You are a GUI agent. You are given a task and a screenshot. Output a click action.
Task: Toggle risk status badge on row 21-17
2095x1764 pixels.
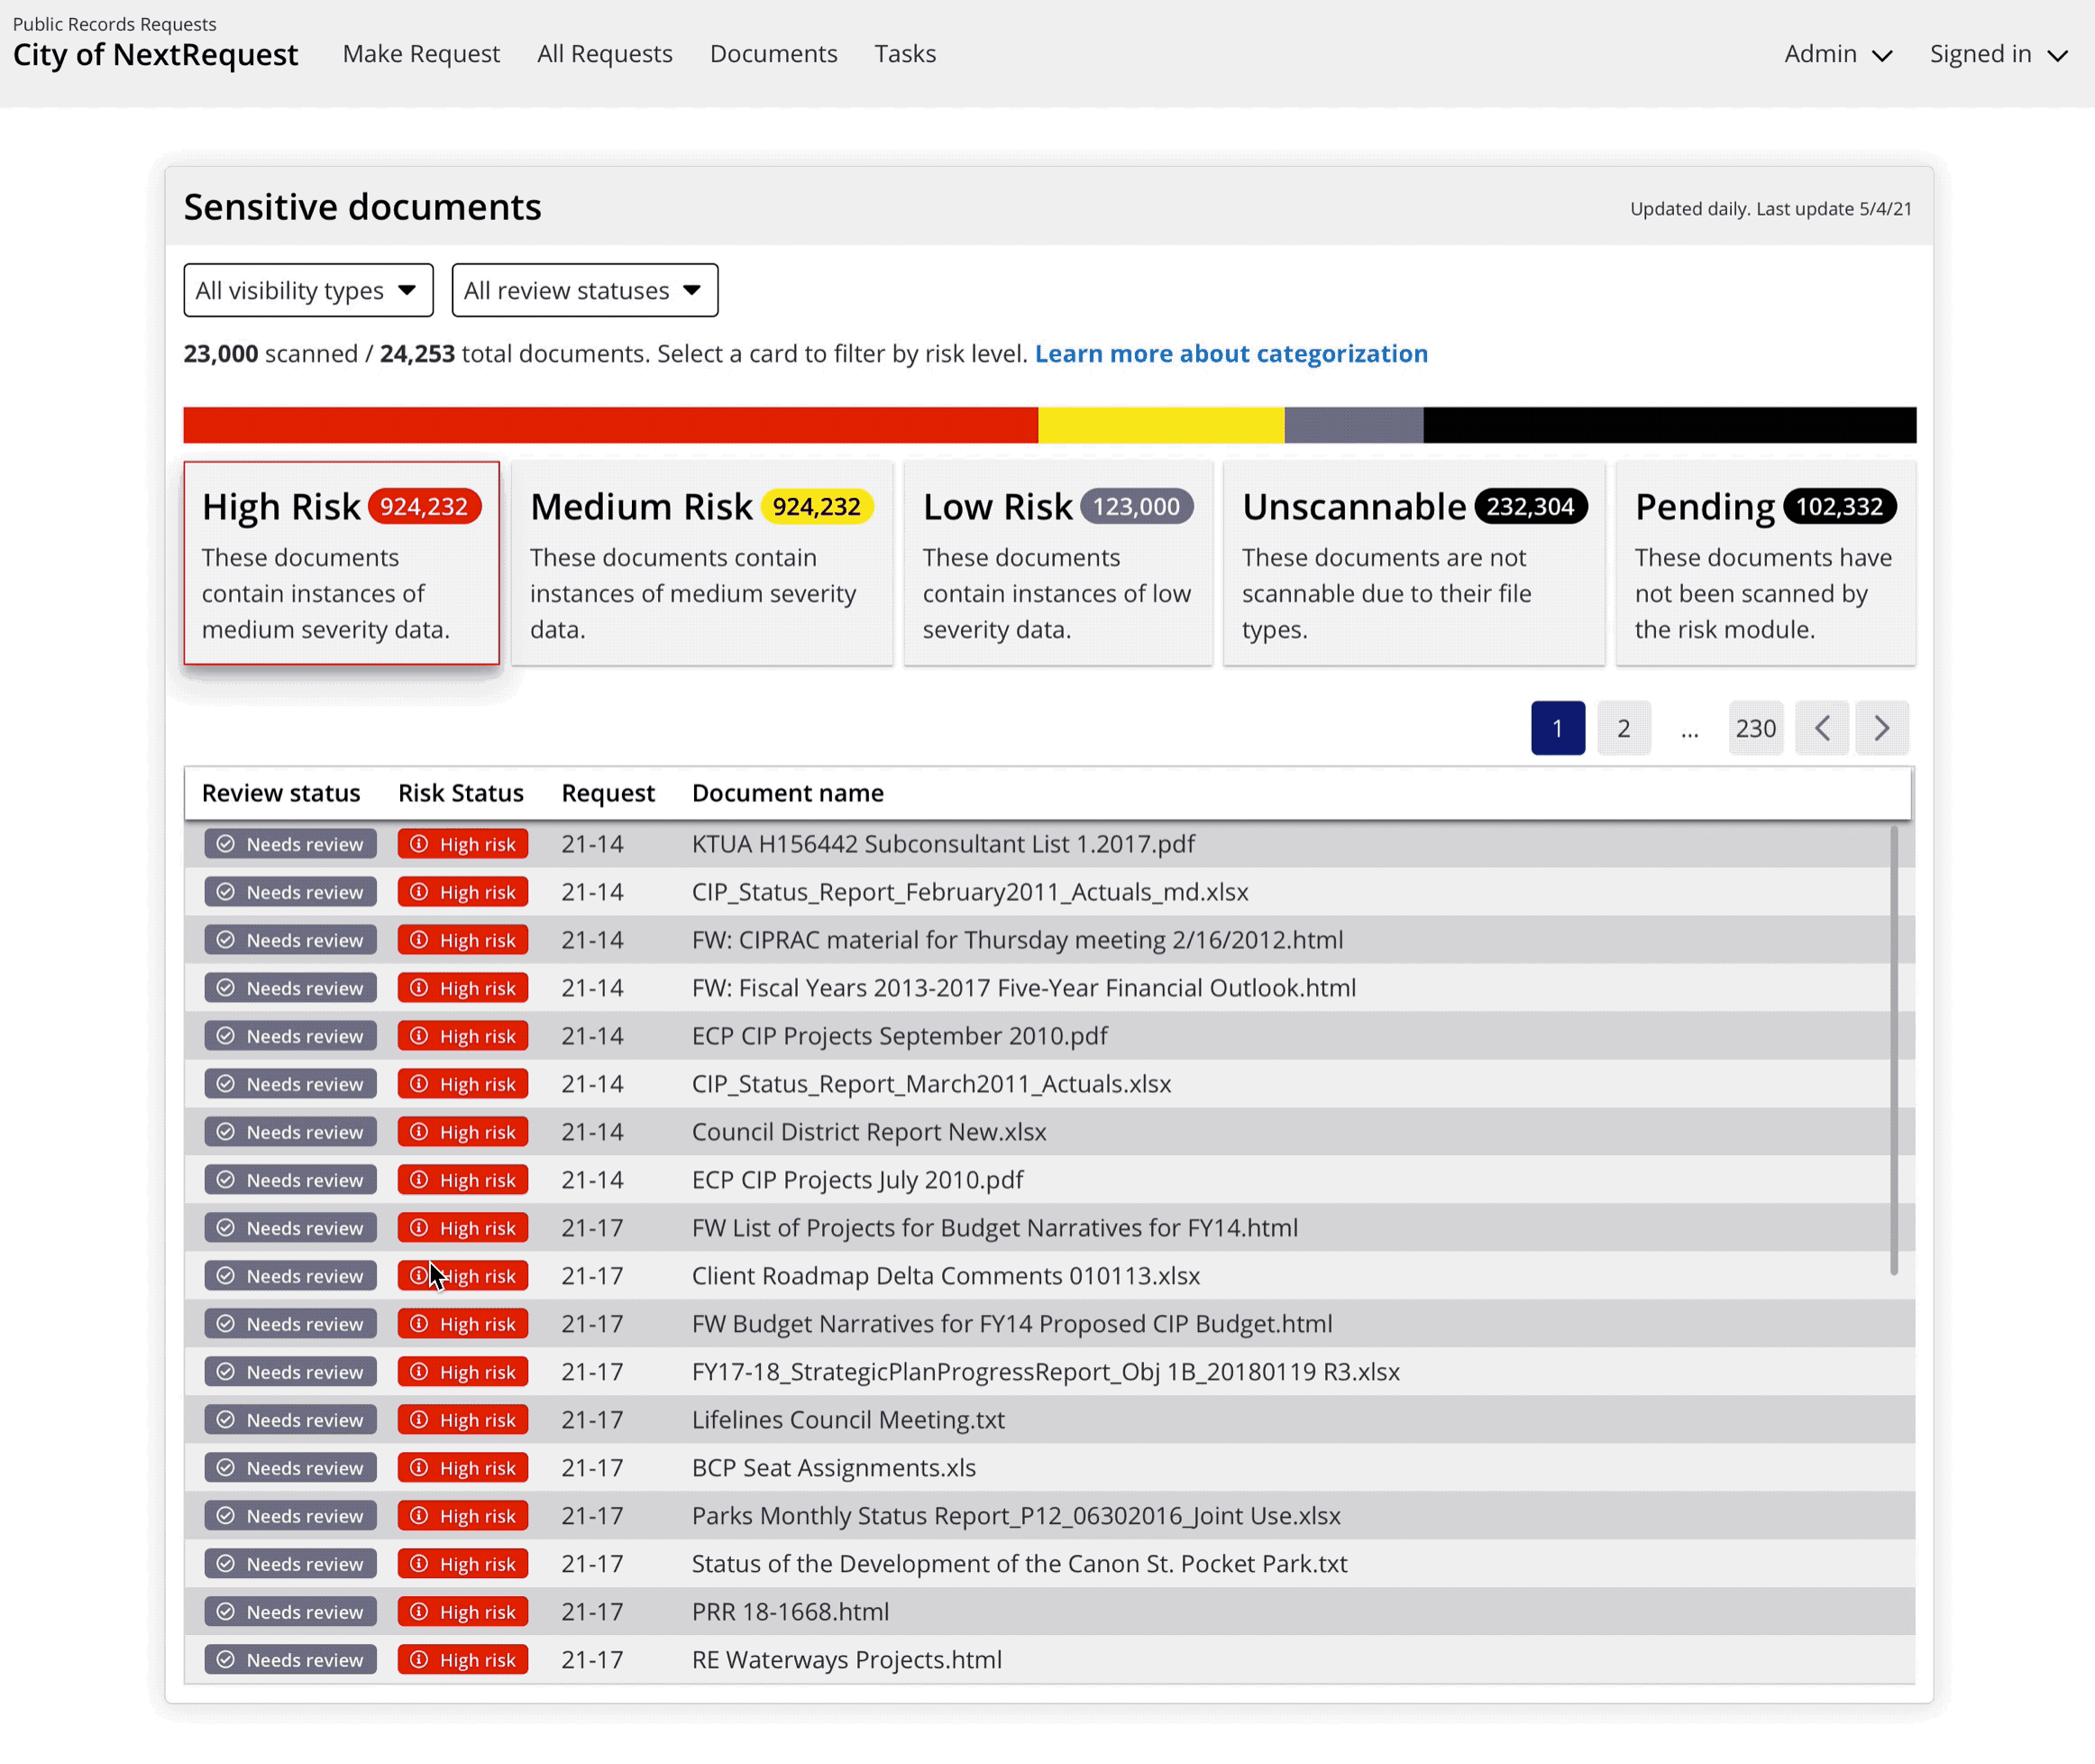[462, 1227]
